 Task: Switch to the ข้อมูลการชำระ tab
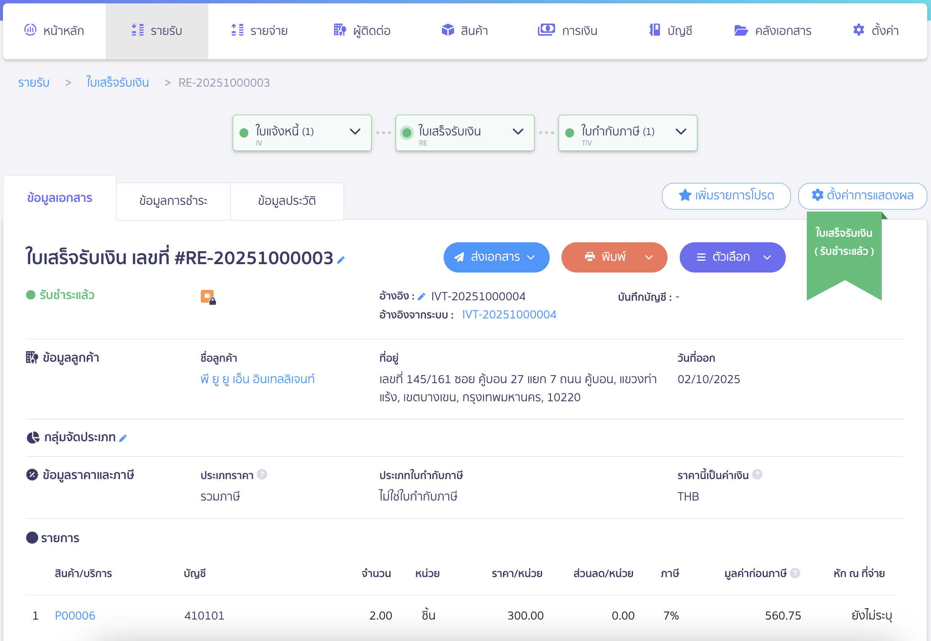pos(173,201)
